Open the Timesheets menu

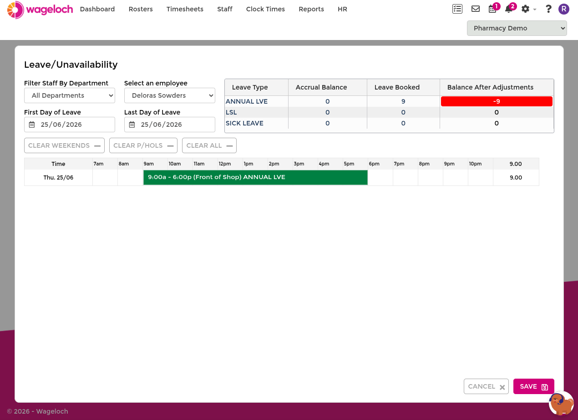[185, 9]
